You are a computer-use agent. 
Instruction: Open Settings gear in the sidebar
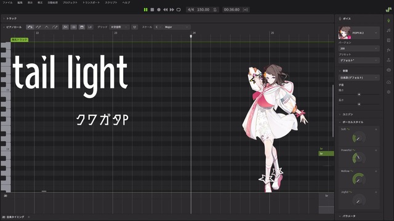388,92
